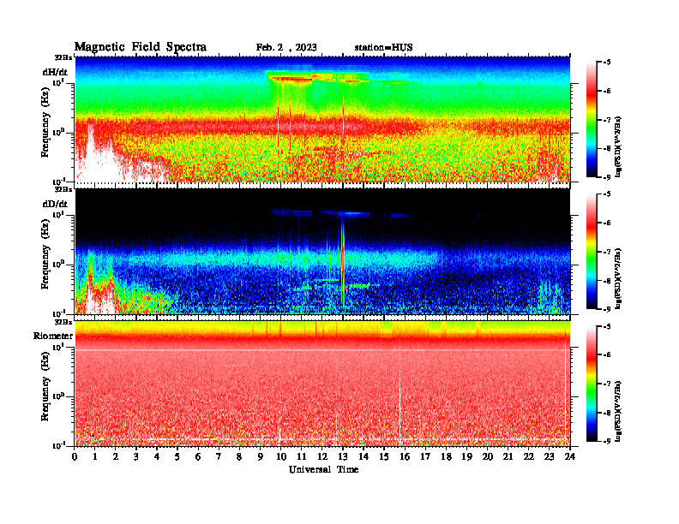Click the hour 12 tick label on time axis
The height and width of the screenshot is (524, 679).
322,457
